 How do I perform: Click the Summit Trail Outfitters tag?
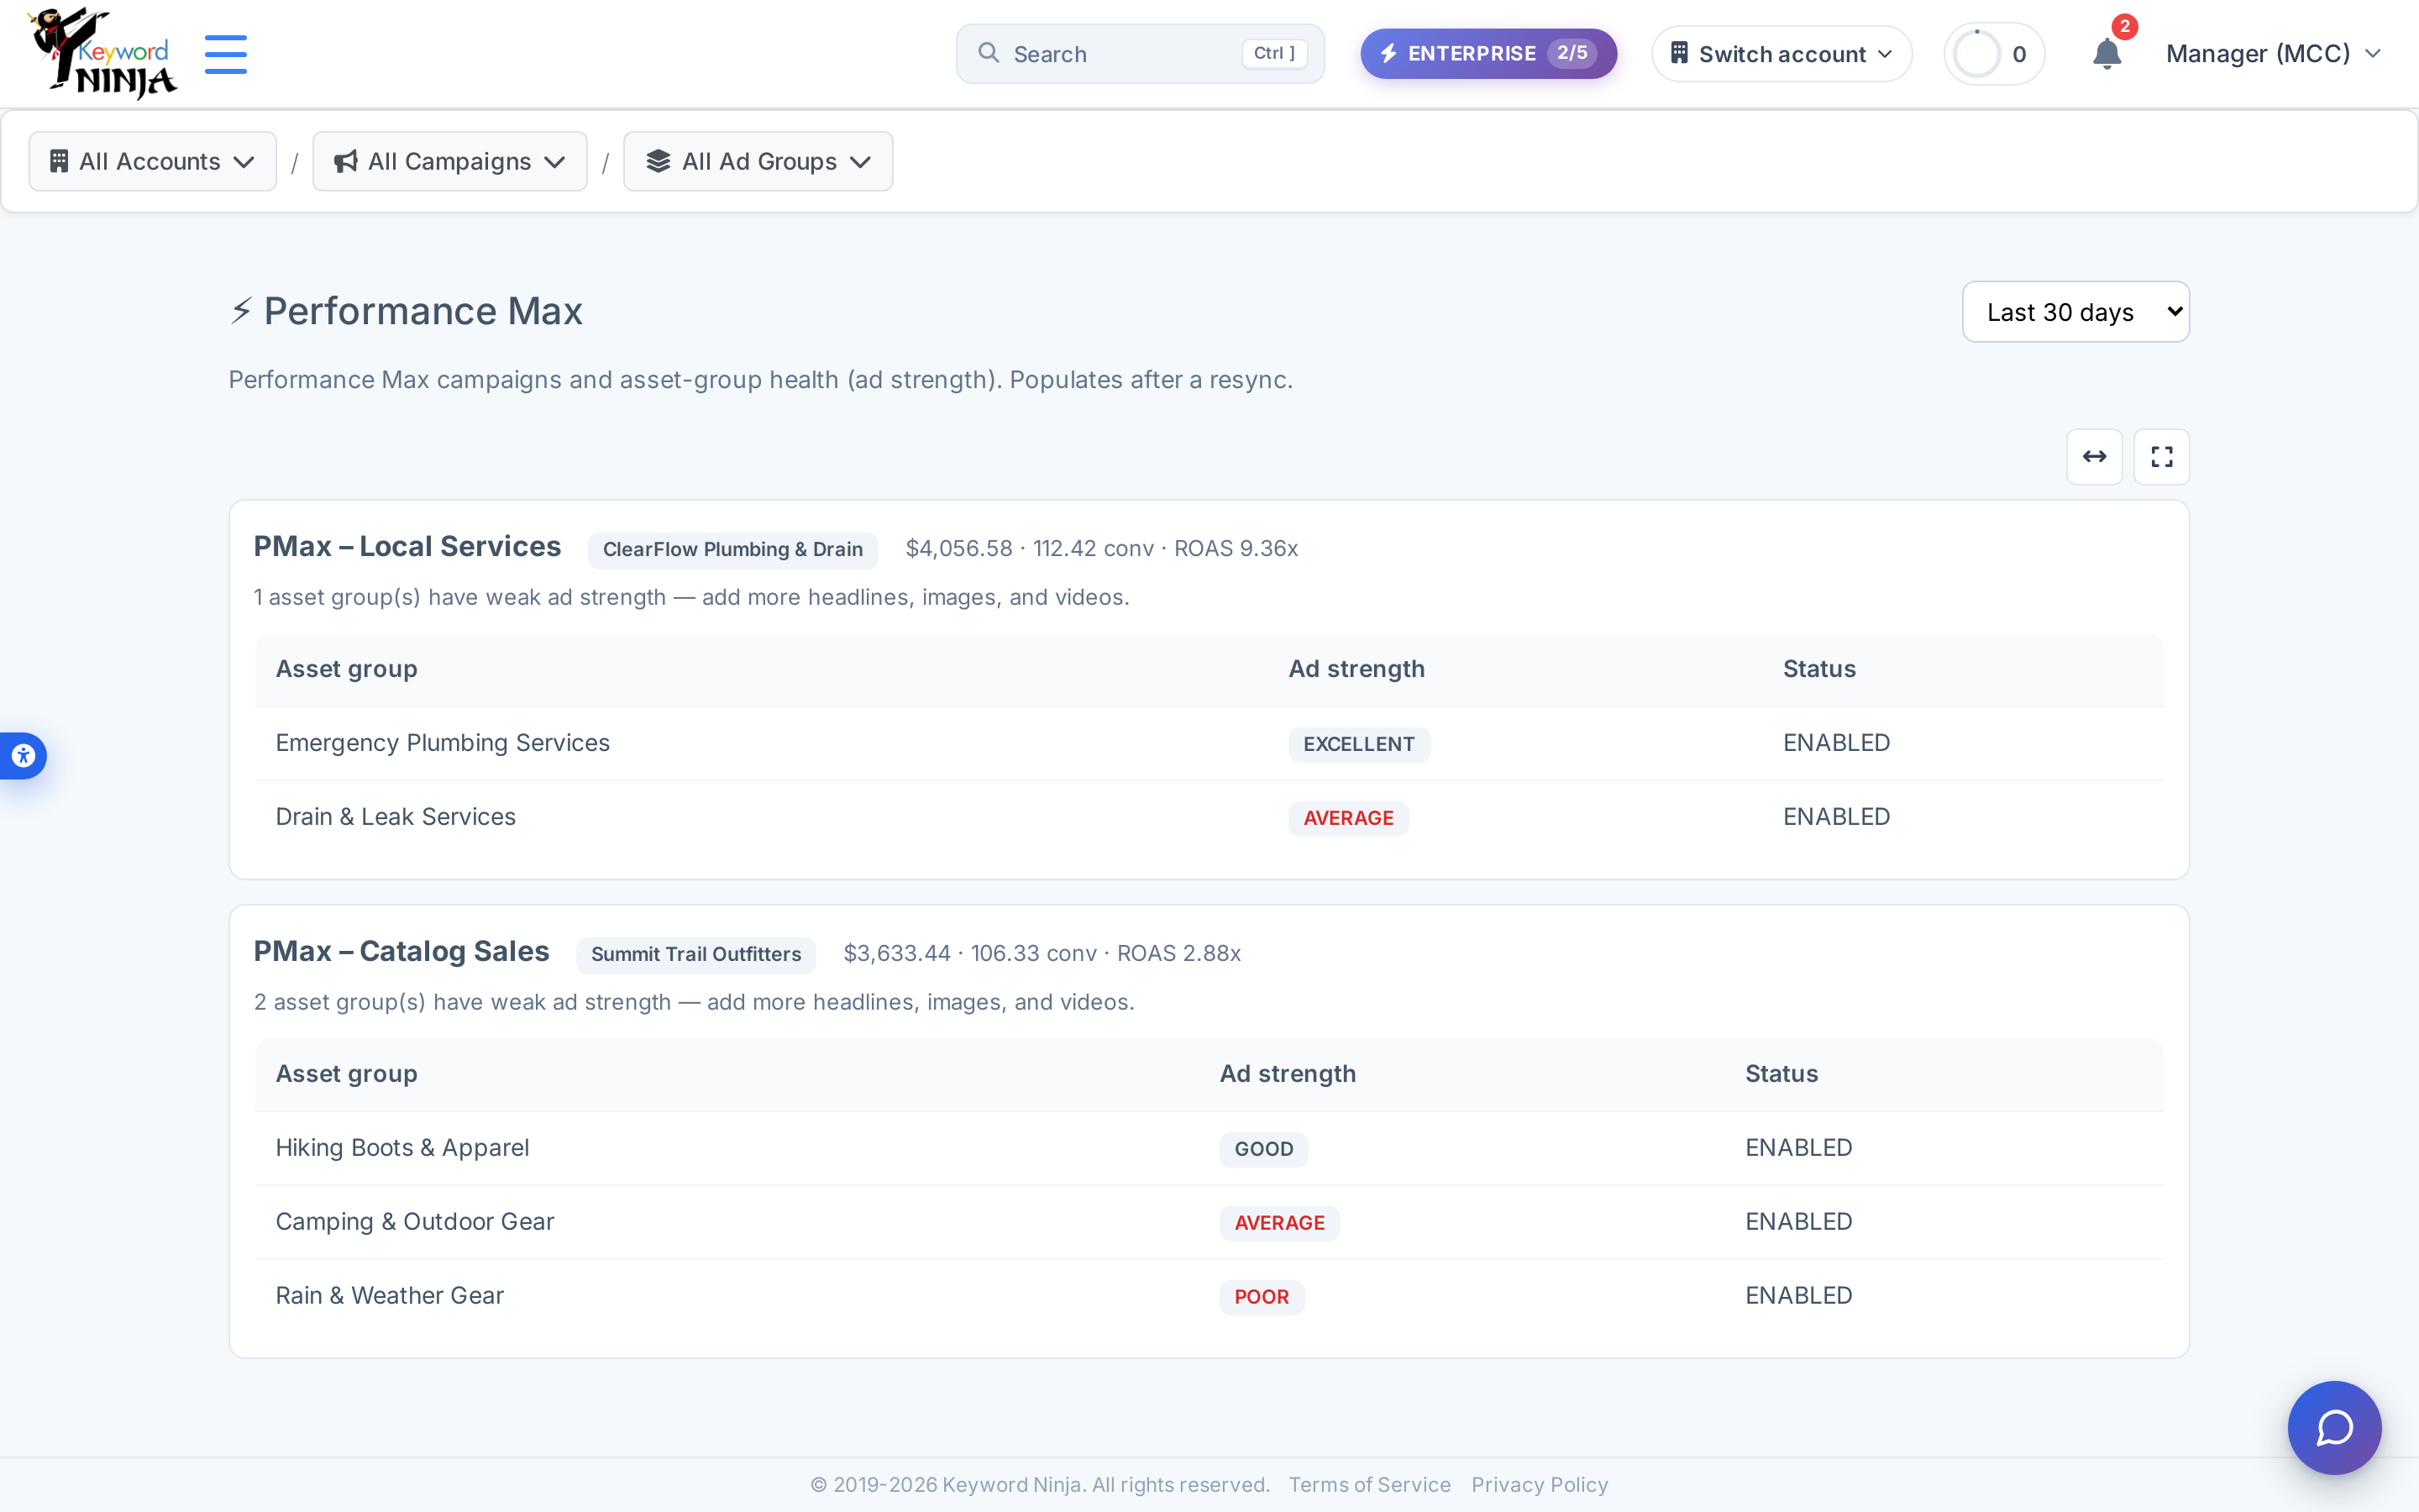(695, 955)
